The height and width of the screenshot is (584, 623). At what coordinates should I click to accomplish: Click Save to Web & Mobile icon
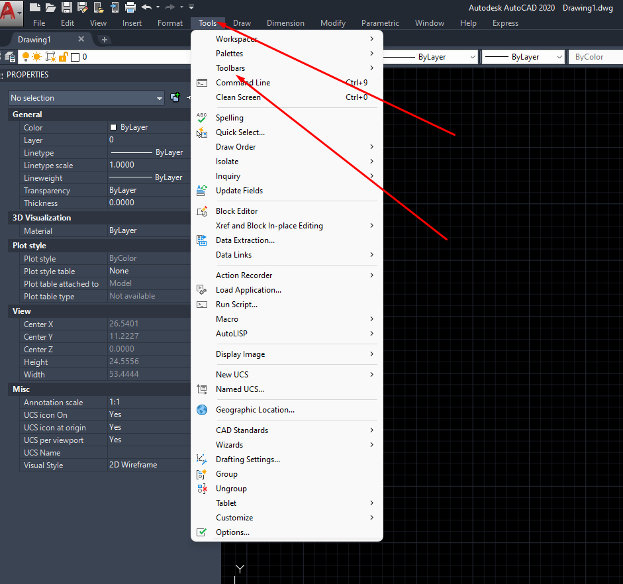pyautogui.click(x=115, y=7)
